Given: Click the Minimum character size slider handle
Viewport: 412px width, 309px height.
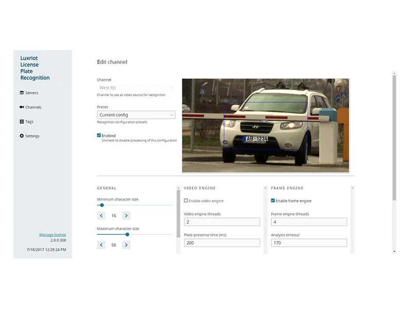Looking at the screenshot, I should click(102, 205).
